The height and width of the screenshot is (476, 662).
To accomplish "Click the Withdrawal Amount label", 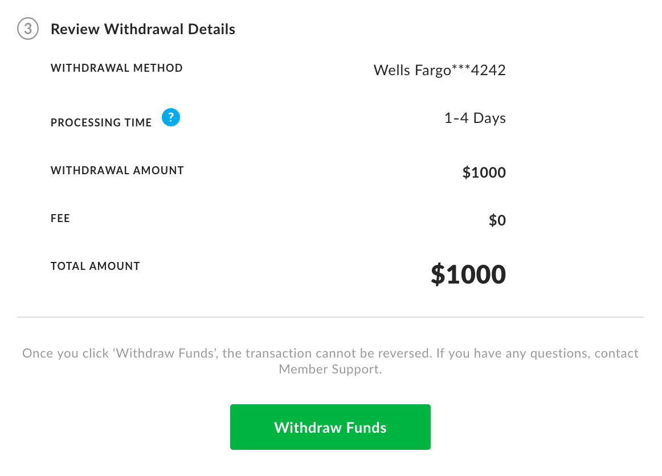I will tap(117, 170).
